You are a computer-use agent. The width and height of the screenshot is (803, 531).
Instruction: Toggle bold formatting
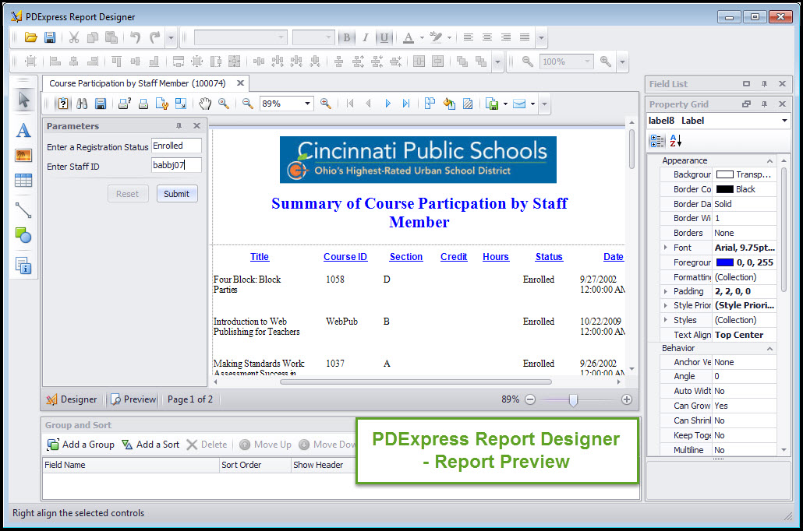[x=347, y=37]
